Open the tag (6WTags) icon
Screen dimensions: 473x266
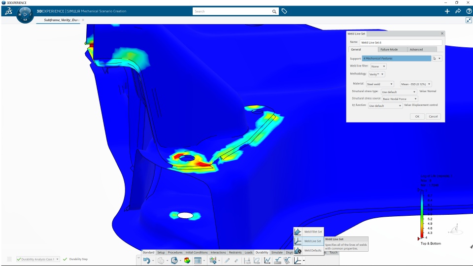(284, 11)
